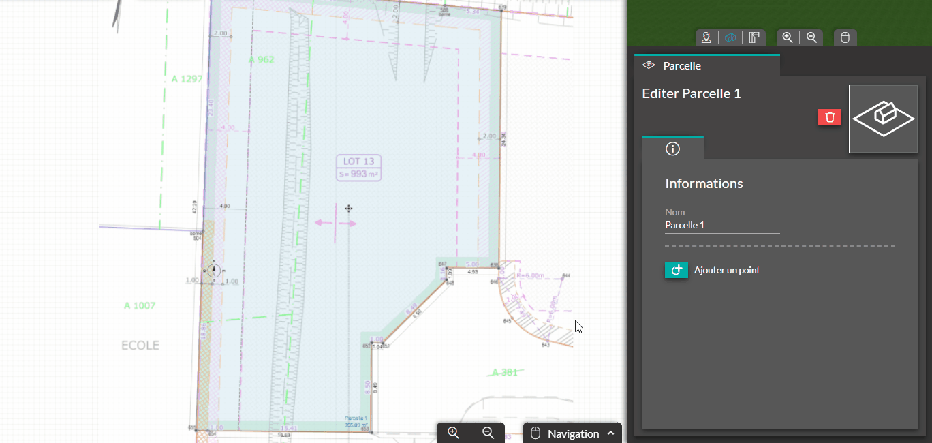Zoom in on the 2D plan
The width and height of the screenshot is (932, 443).
[x=454, y=433]
